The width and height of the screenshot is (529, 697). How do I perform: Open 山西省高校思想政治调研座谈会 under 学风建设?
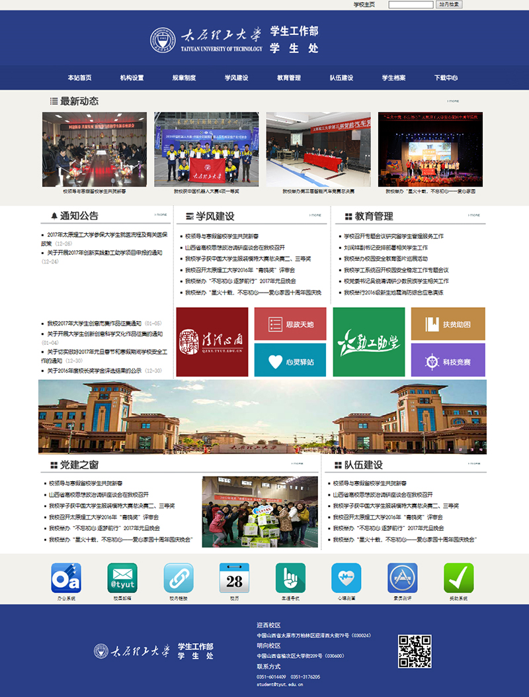point(235,248)
